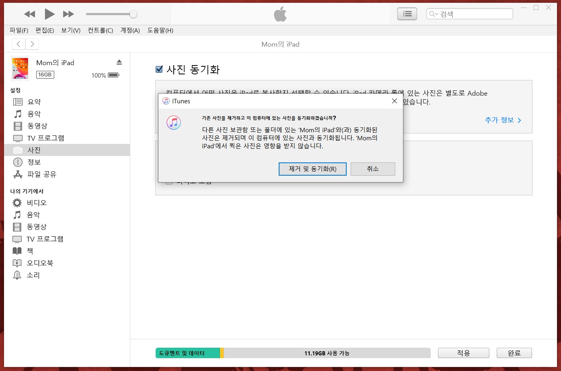Select the 정보 info icon

(x=18, y=162)
